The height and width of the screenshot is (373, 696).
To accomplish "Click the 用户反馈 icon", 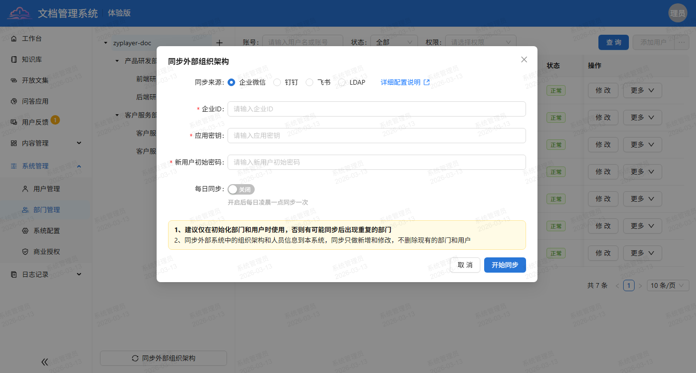I will [x=14, y=122].
